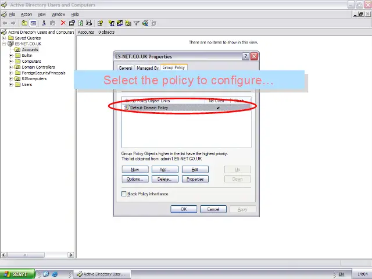Open the Window menu
The height and width of the screenshot is (279, 372).
[x=58, y=14]
